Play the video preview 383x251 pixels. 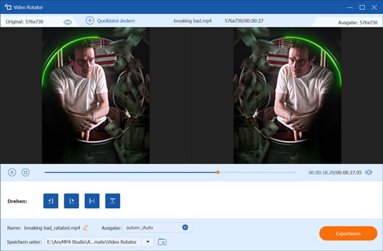(11, 172)
